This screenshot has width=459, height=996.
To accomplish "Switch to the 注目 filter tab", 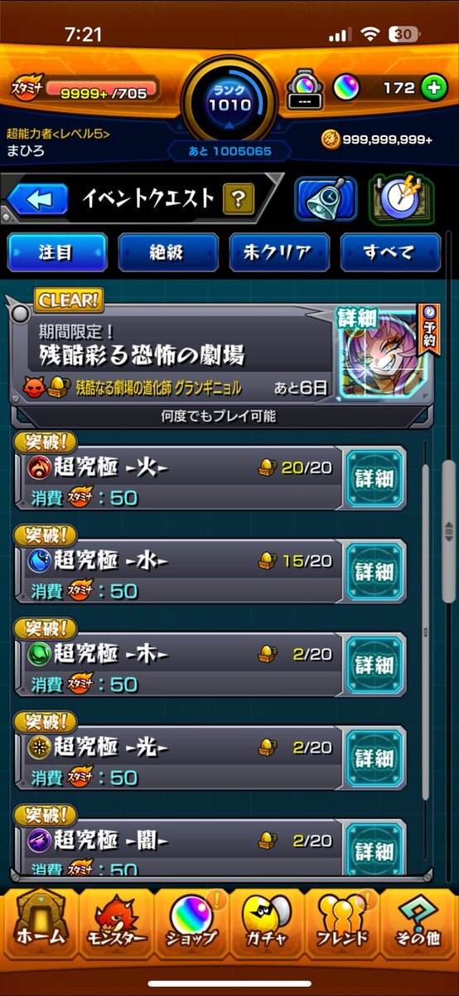I will 58,252.
